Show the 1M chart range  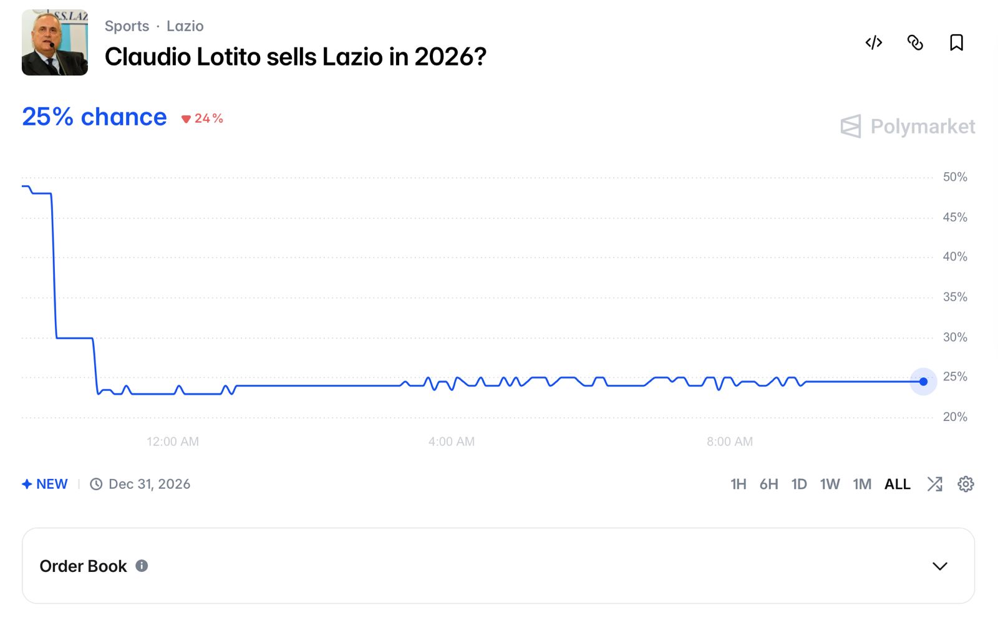862,484
